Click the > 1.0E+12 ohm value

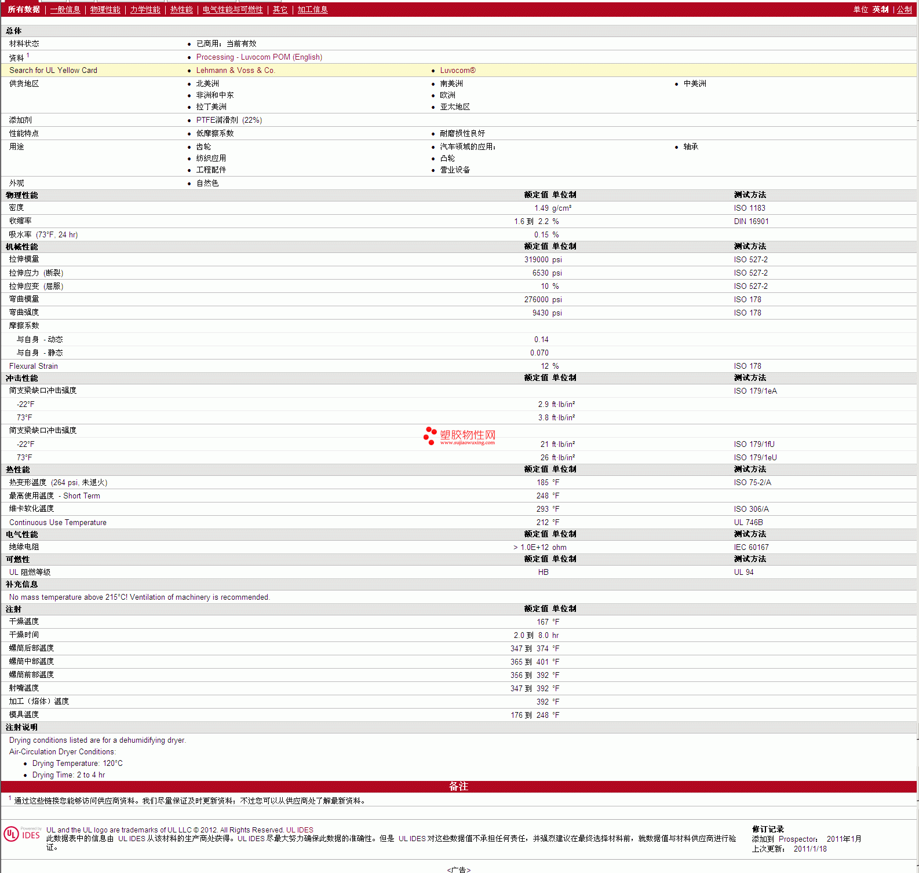(539, 547)
